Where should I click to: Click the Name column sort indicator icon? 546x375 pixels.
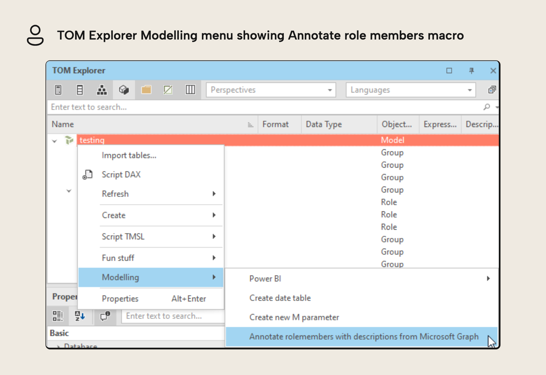[x=250, y=125]
